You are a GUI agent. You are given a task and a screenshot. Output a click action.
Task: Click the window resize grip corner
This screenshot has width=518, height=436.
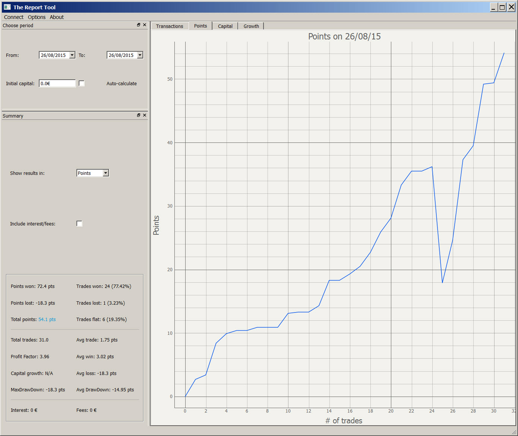514,432
